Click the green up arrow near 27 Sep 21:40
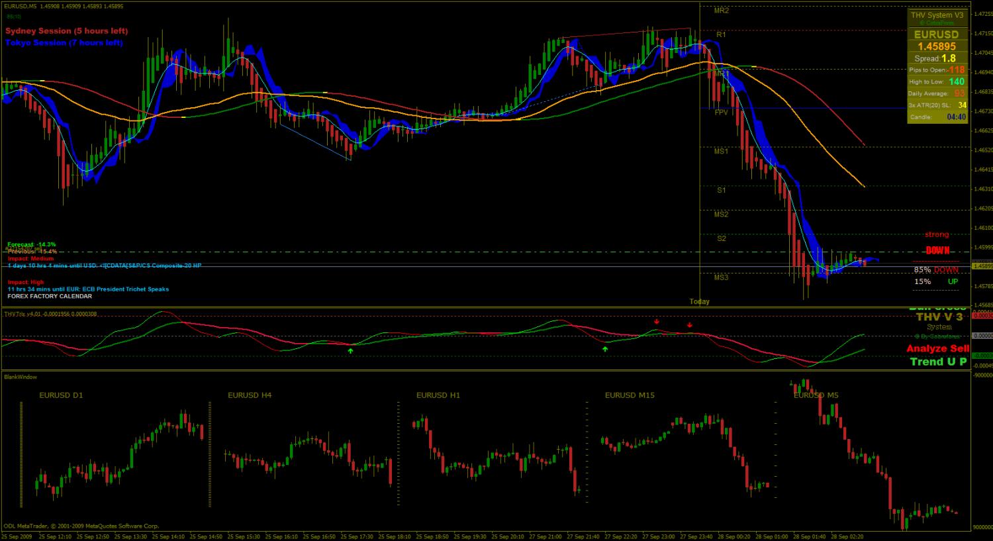Viewport: 993px width, 541px height. click(605, 348)
